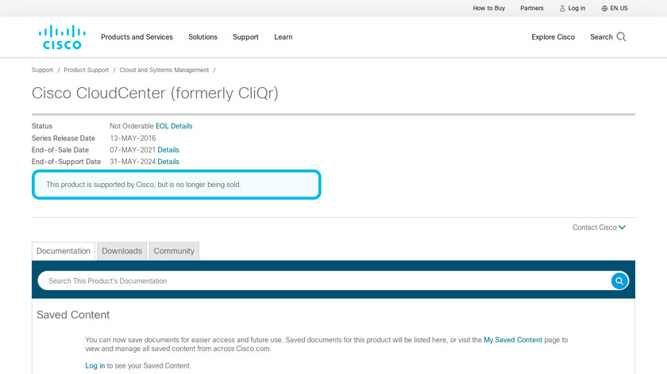
Task: Open Explore Cisco menu
Action: pos(553,37)
